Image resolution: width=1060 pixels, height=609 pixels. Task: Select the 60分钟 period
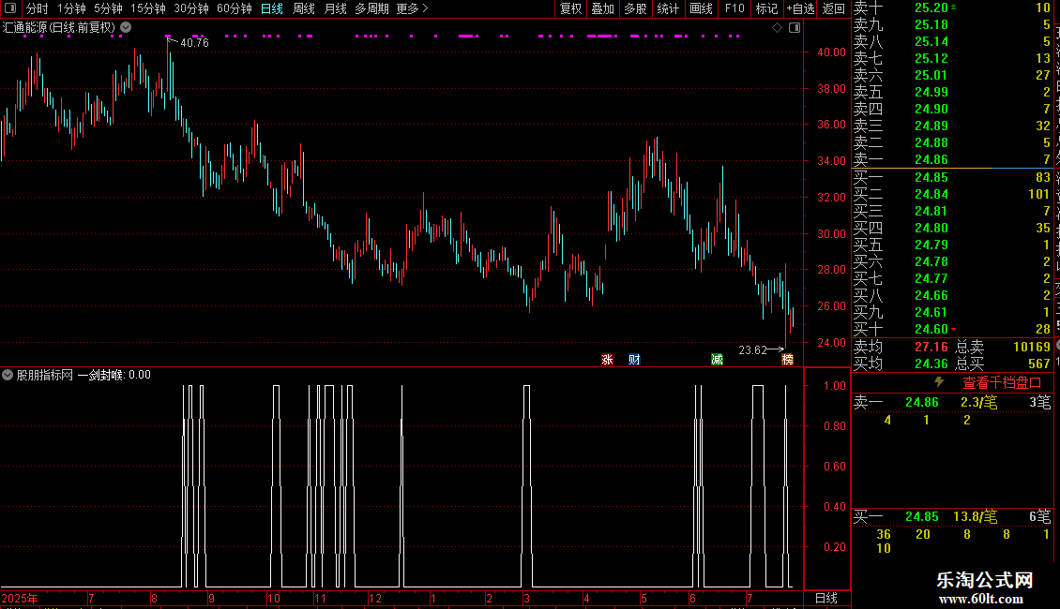click(x=234, y=8)
